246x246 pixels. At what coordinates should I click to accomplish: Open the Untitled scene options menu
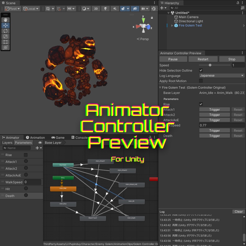tap(243, 13)
